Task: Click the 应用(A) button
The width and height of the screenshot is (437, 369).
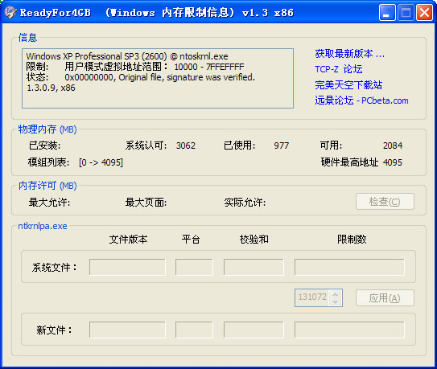Action: coord(385,298)
